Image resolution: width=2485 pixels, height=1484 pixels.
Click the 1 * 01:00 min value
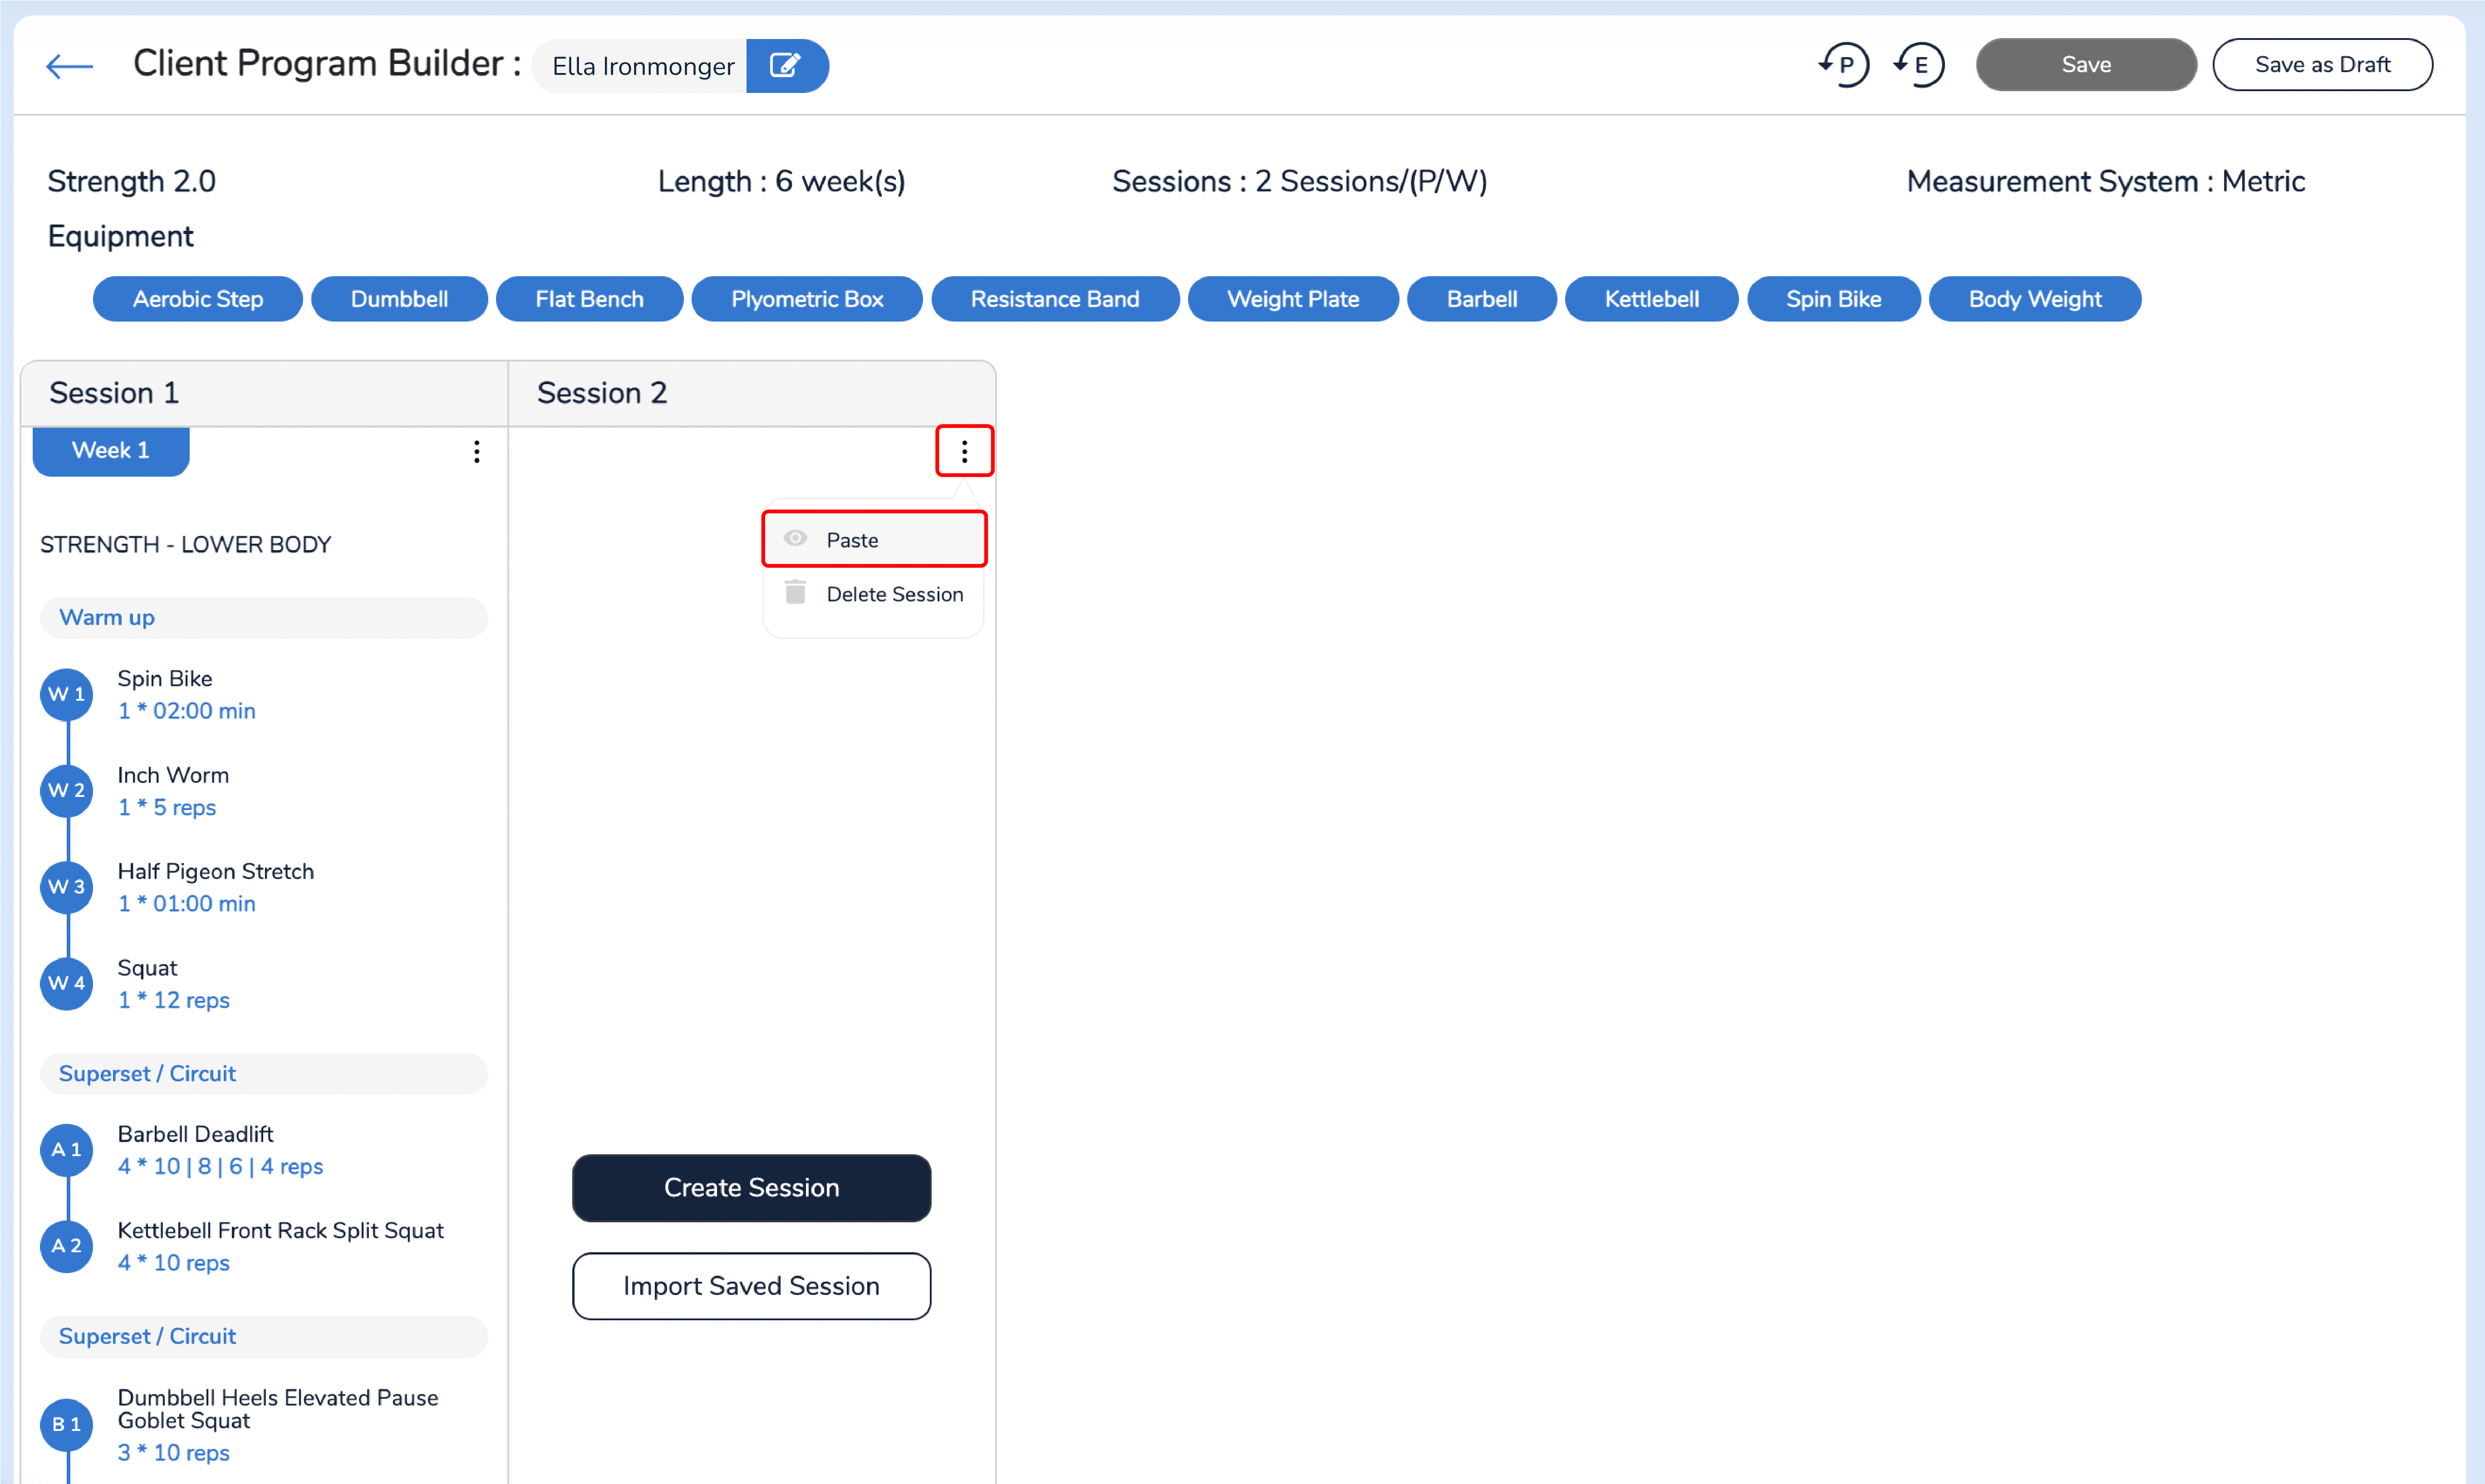click(187, 904)
